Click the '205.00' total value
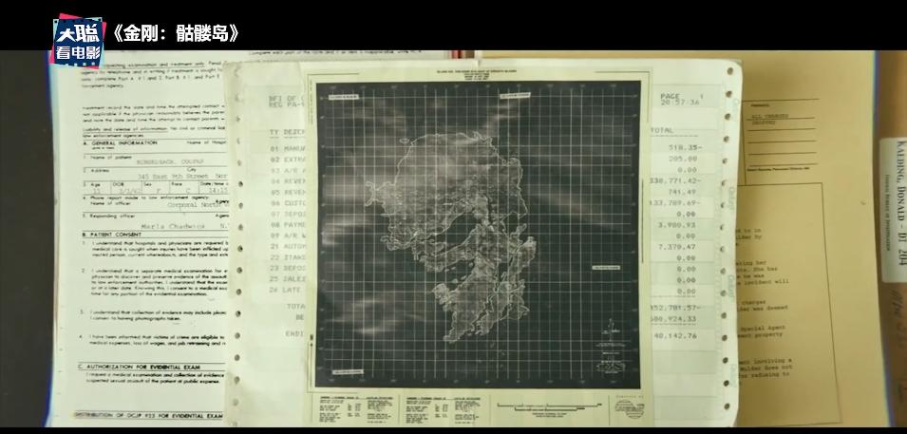Image resolution: width=907 pixels, height=434 pixels. coord(683,158)
